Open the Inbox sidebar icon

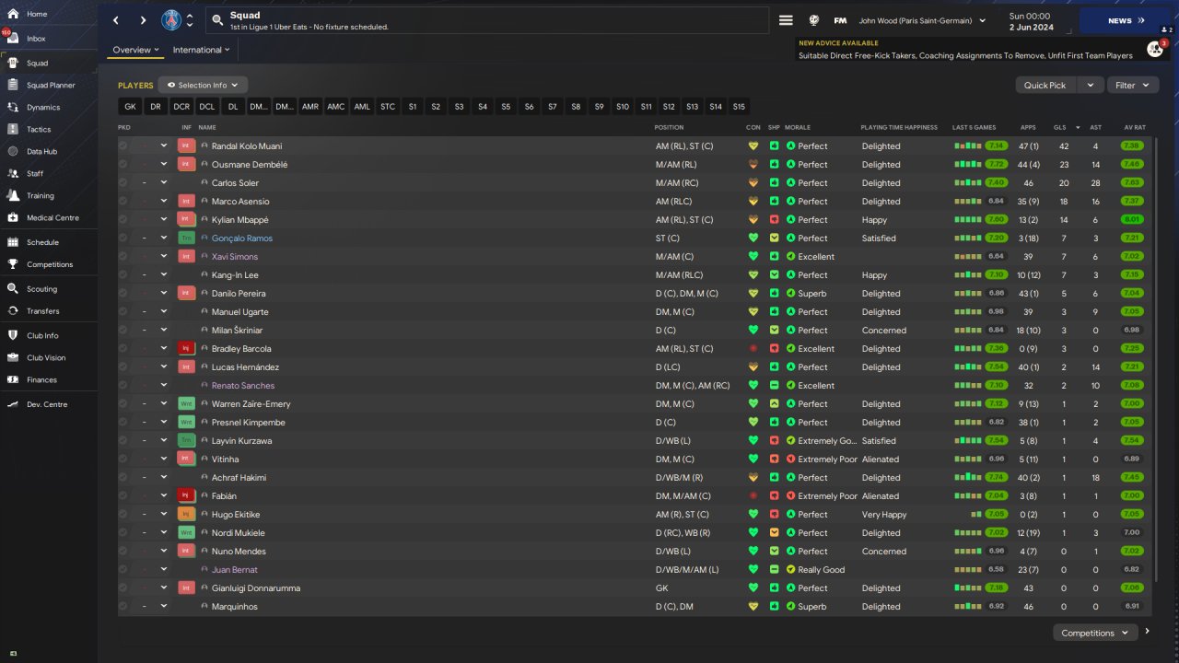click(x=13, y=39)
